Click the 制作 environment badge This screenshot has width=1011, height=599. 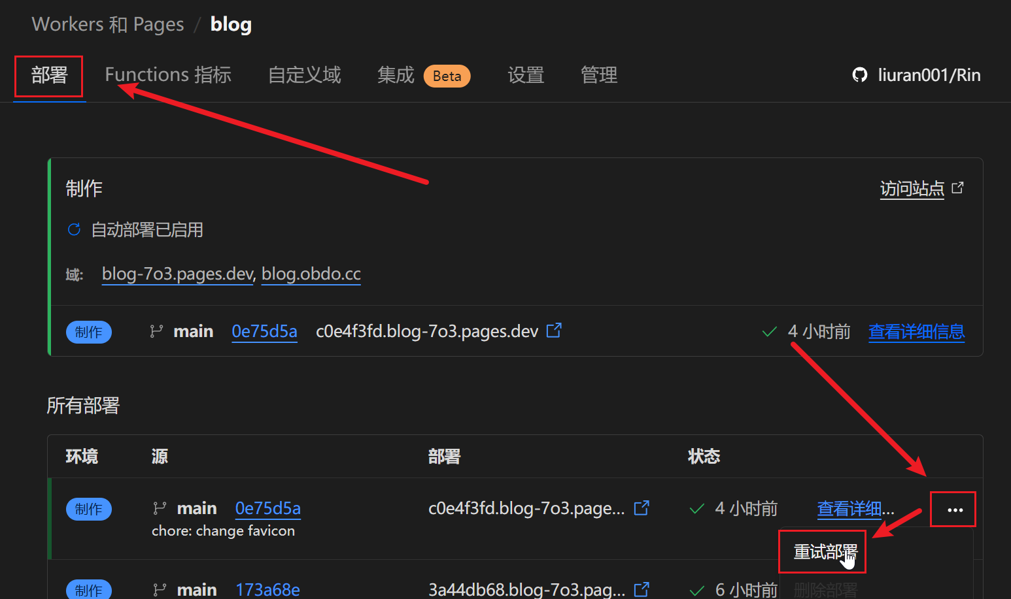pos(88,332)
